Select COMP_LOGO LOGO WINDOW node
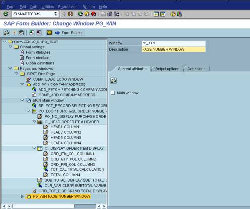Screen dimensions: 250x209 click(58, 79)
